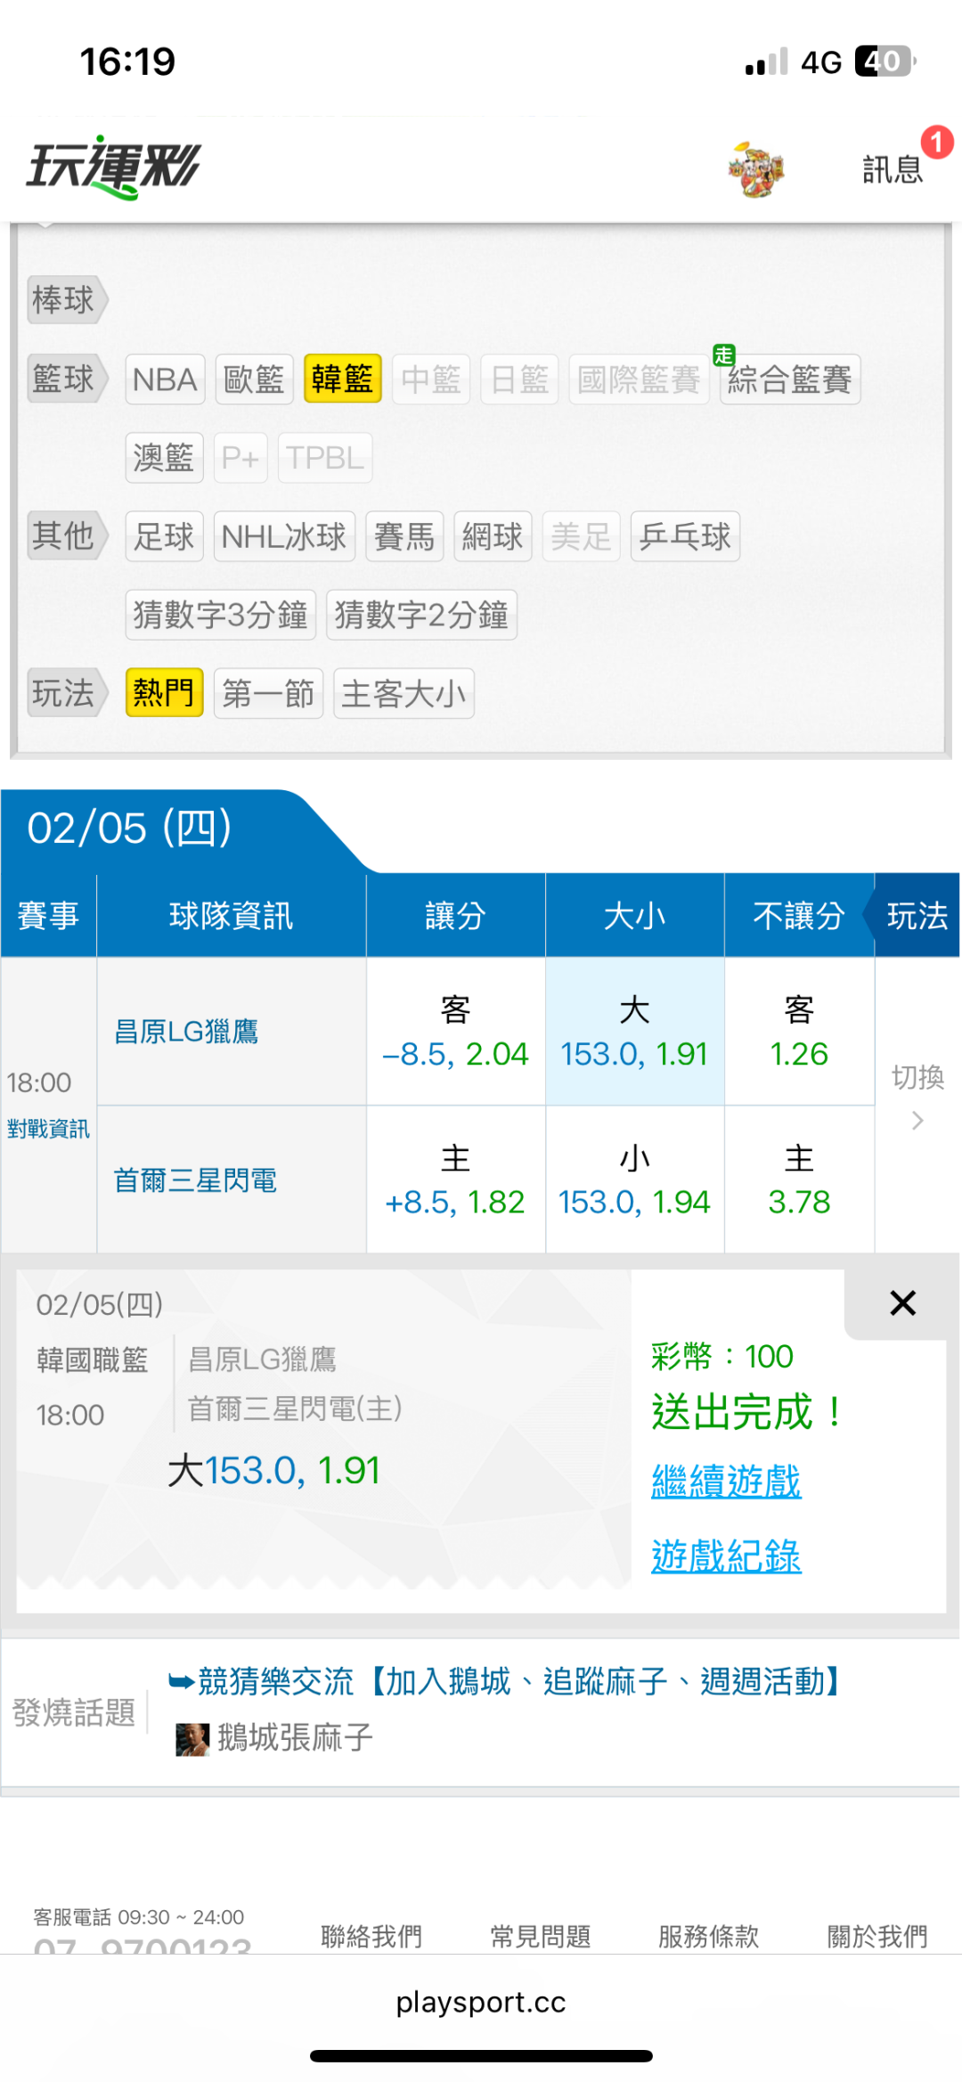Image resolution: width=962 pixels, height=2082 pixels.
Task: Tap the battery indicator in status bar
Action: 885,61
